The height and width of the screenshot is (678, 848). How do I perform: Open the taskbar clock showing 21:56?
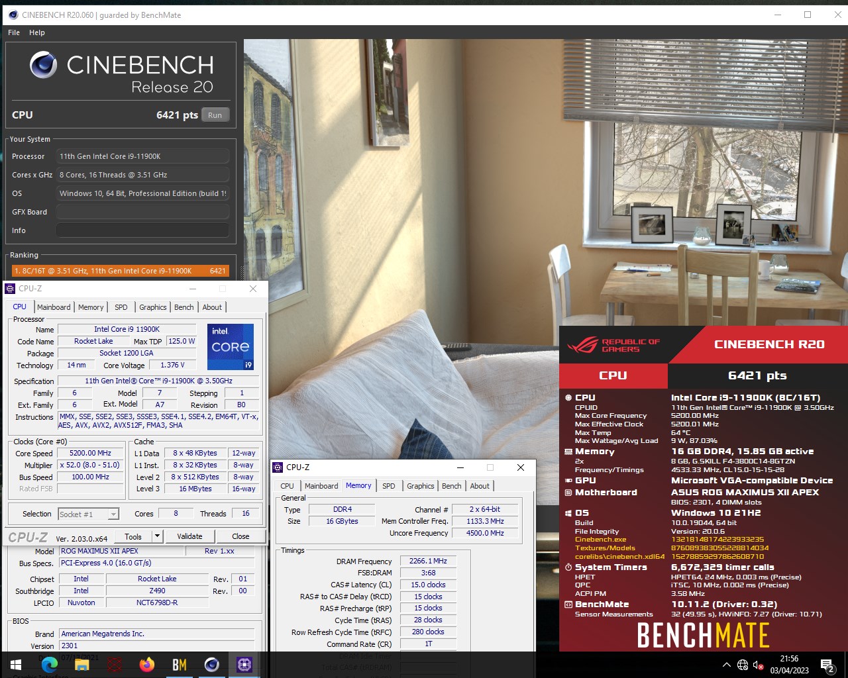(x=789, y=665)
